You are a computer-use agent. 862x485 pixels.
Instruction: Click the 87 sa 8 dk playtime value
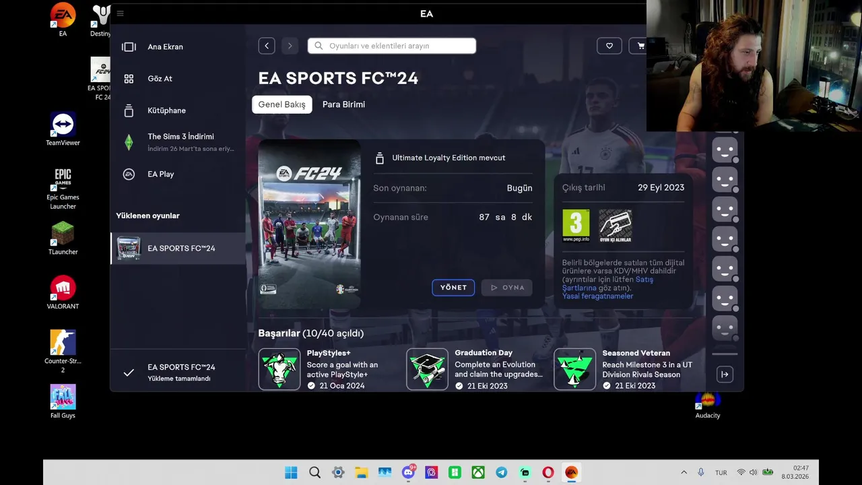[x=505, y=218]
